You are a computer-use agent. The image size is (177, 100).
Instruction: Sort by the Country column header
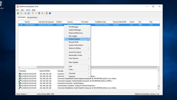pyautogui.click(x=70, y=22)
